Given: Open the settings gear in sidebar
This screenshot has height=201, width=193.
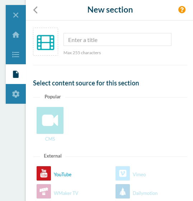Looking at the screenshot, I should 16,94.
